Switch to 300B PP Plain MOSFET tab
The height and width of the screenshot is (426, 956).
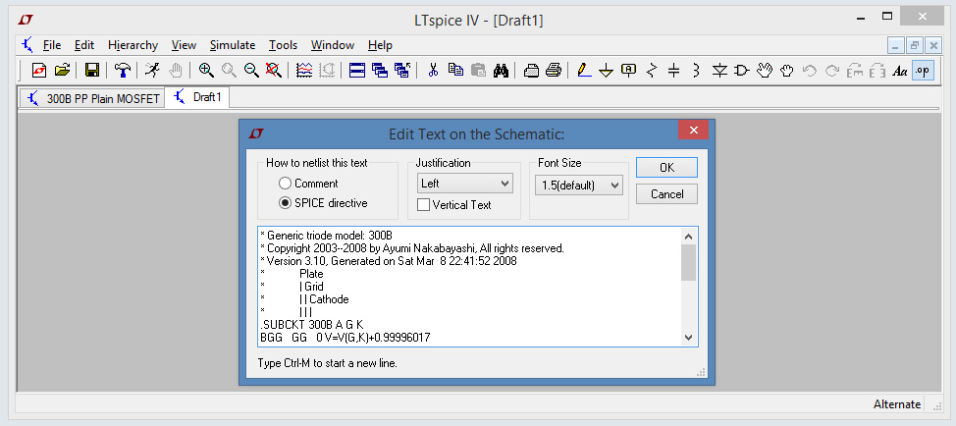[x=92, y=98]
